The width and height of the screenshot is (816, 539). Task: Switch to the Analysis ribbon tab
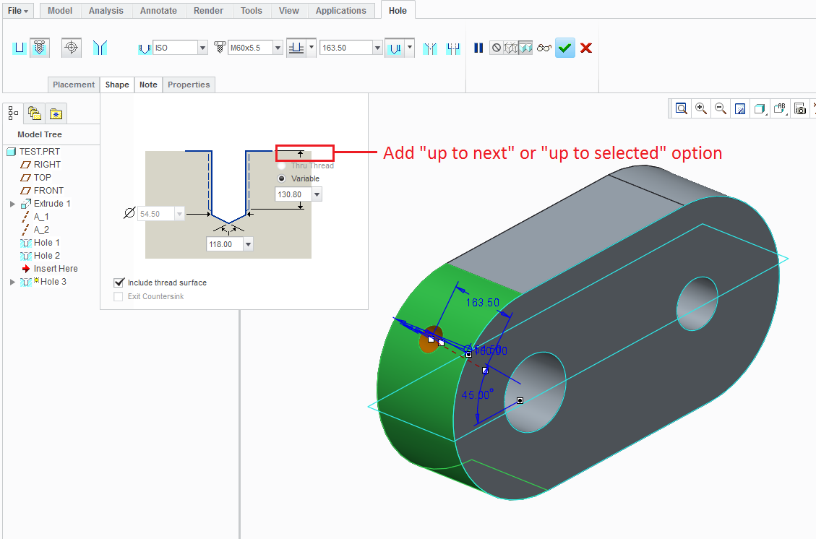(x=106, y=11)
